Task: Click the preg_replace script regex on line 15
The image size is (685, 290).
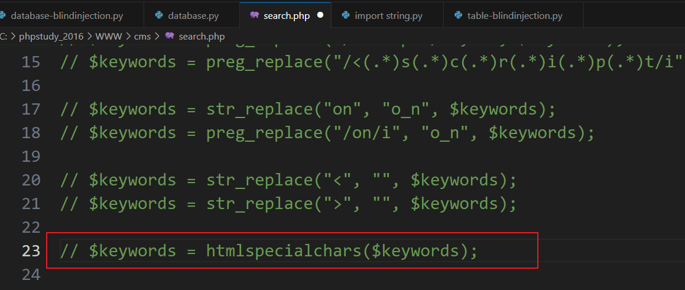Action: point(444,62)
